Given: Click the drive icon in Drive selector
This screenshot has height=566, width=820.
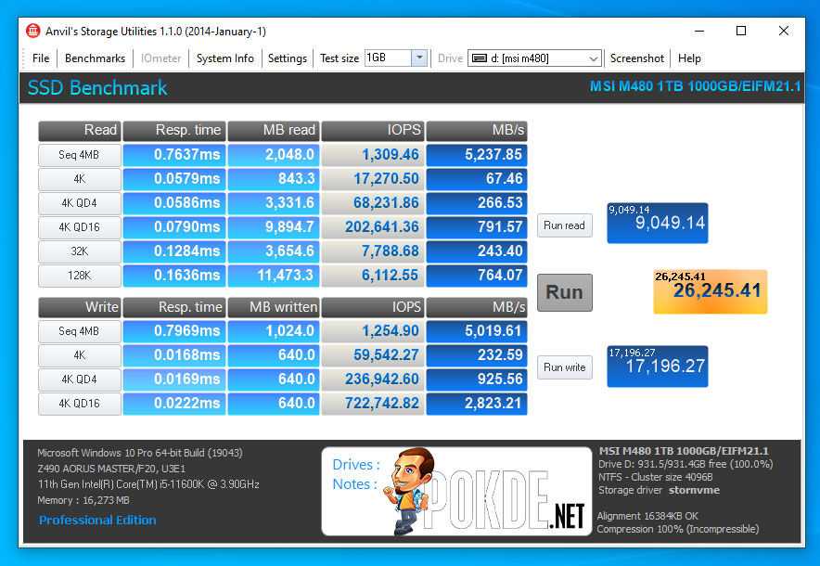Looking at the screenshot, I should [x=479, y=58].
